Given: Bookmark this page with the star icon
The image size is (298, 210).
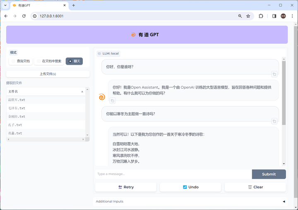Looking at the screenshot, I should [x=248, y=16].
